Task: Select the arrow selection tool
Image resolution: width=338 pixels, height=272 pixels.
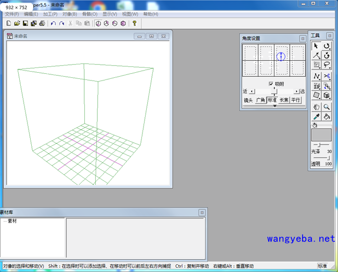Action: (316, 46)
